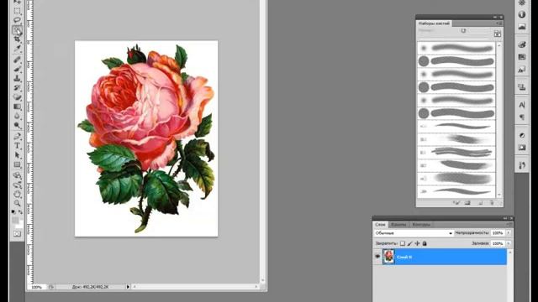
Task: Delete brush with trash icon in brush panel
Action: coord(492,203)
